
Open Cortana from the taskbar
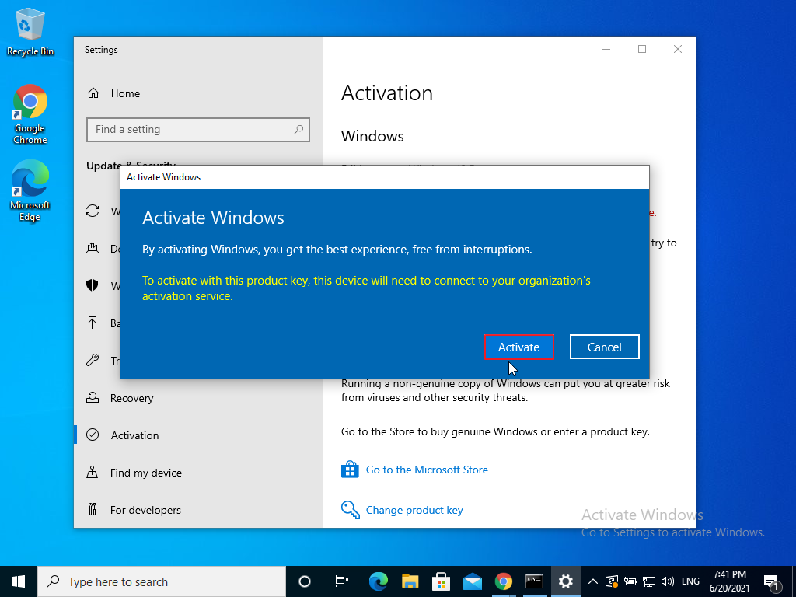[x=305, y=581]
